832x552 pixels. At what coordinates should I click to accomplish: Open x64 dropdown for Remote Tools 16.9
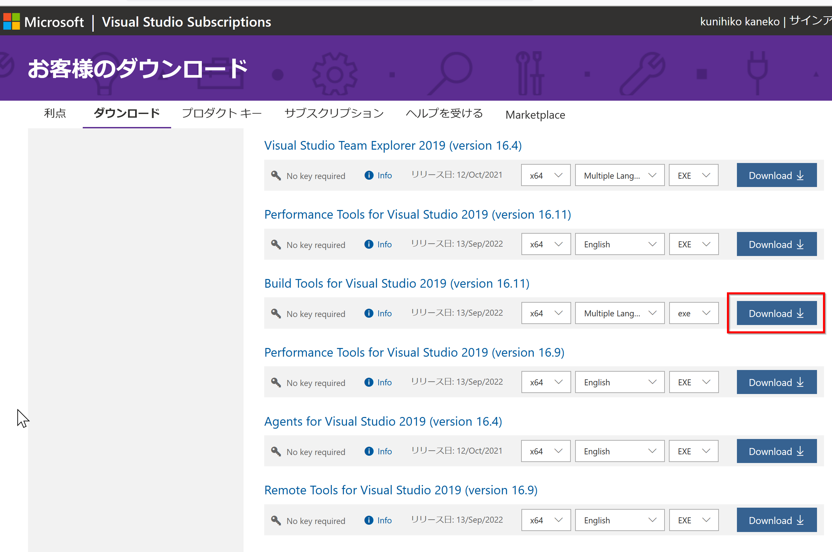pyautogui.click(x=546, y=520)
